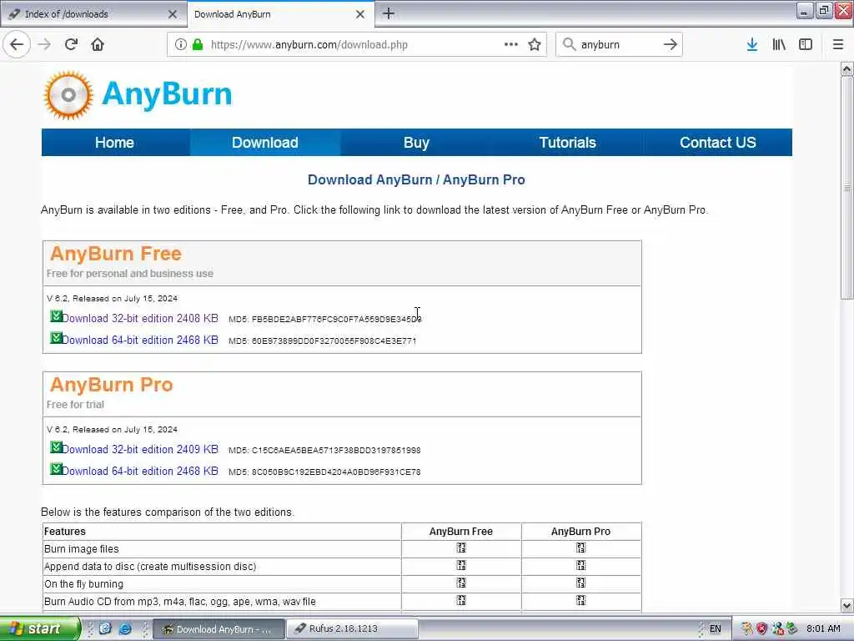This screenshot has width=854, height=641.
Task: Show site information icon in address bar
Action: 180,44
